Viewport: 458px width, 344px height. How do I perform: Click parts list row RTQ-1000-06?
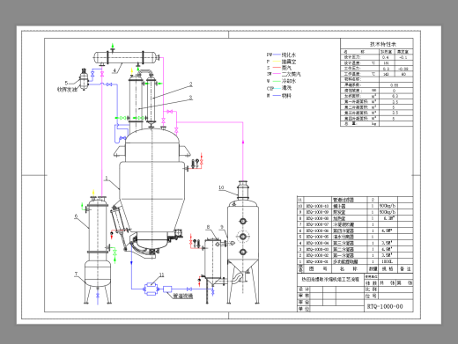pos(355,231)
